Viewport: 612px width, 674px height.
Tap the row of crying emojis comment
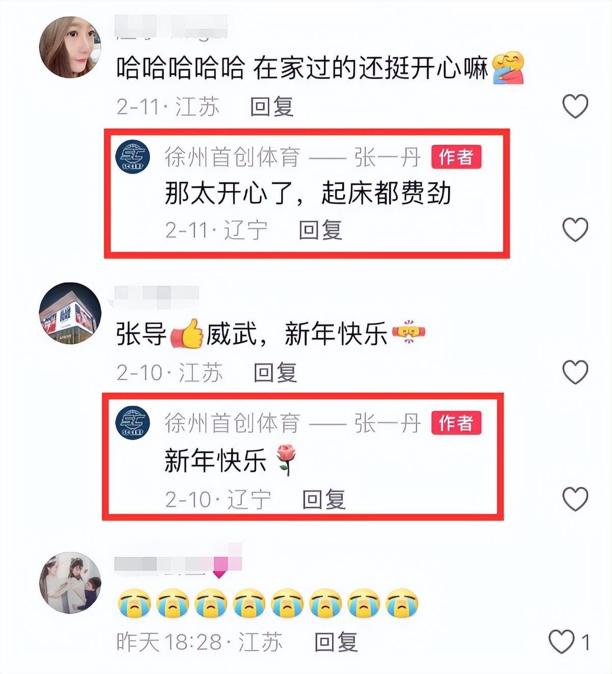pos(268,604)
